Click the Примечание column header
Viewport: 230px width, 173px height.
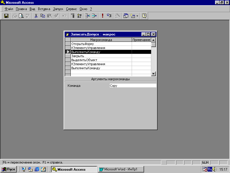pos(141,40)
